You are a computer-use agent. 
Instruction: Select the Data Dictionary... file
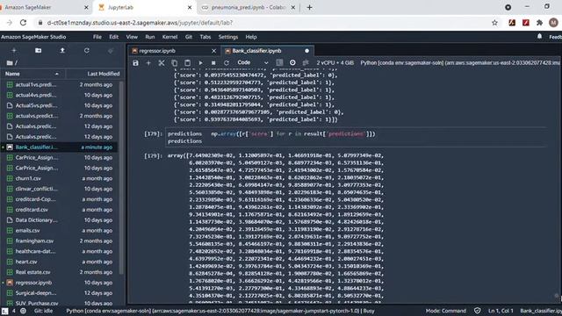60,220
